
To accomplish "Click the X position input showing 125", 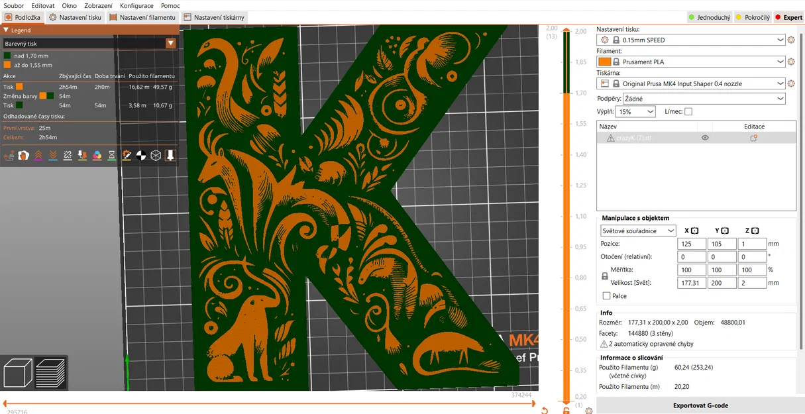I will pyautogui.click(x=691, y=244).
